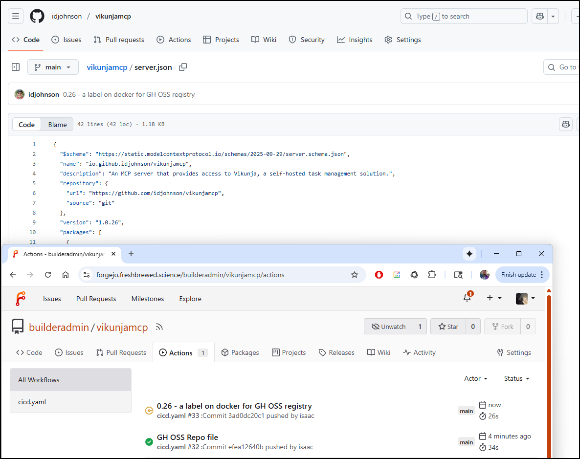Open the GitHub Insights tab
This screenshot has height=459, width=580.
click(x=355, y=40)
